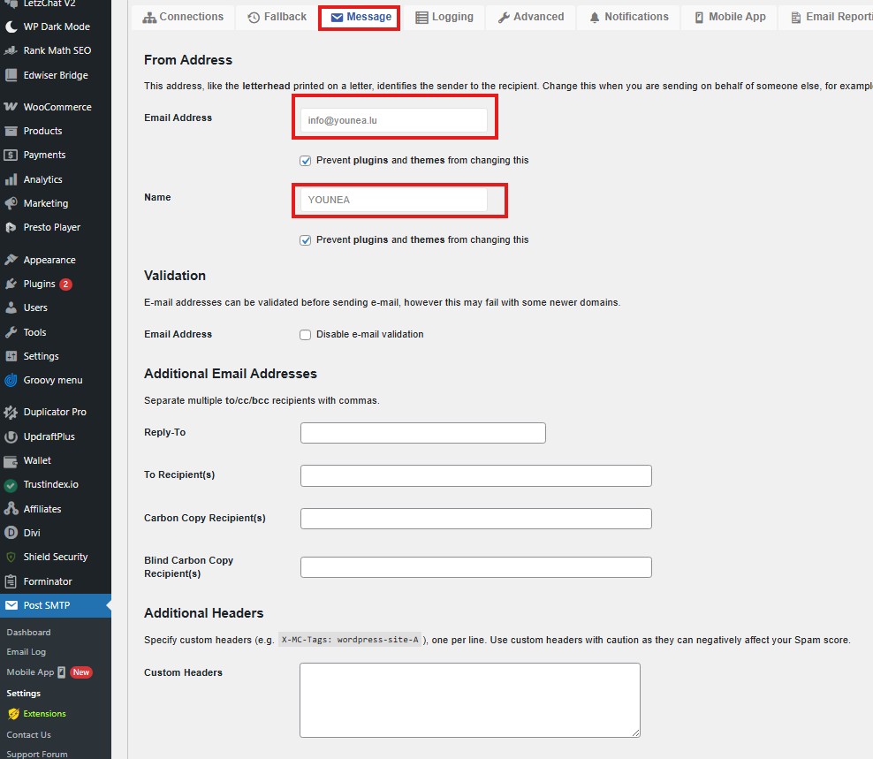873x759 pixels.
Task: Switch to the Advanced tab
Action: click(530, 17)
